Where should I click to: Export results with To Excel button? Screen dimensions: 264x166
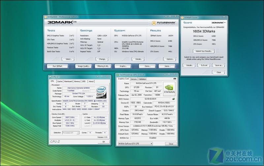(x=204, y=65)
